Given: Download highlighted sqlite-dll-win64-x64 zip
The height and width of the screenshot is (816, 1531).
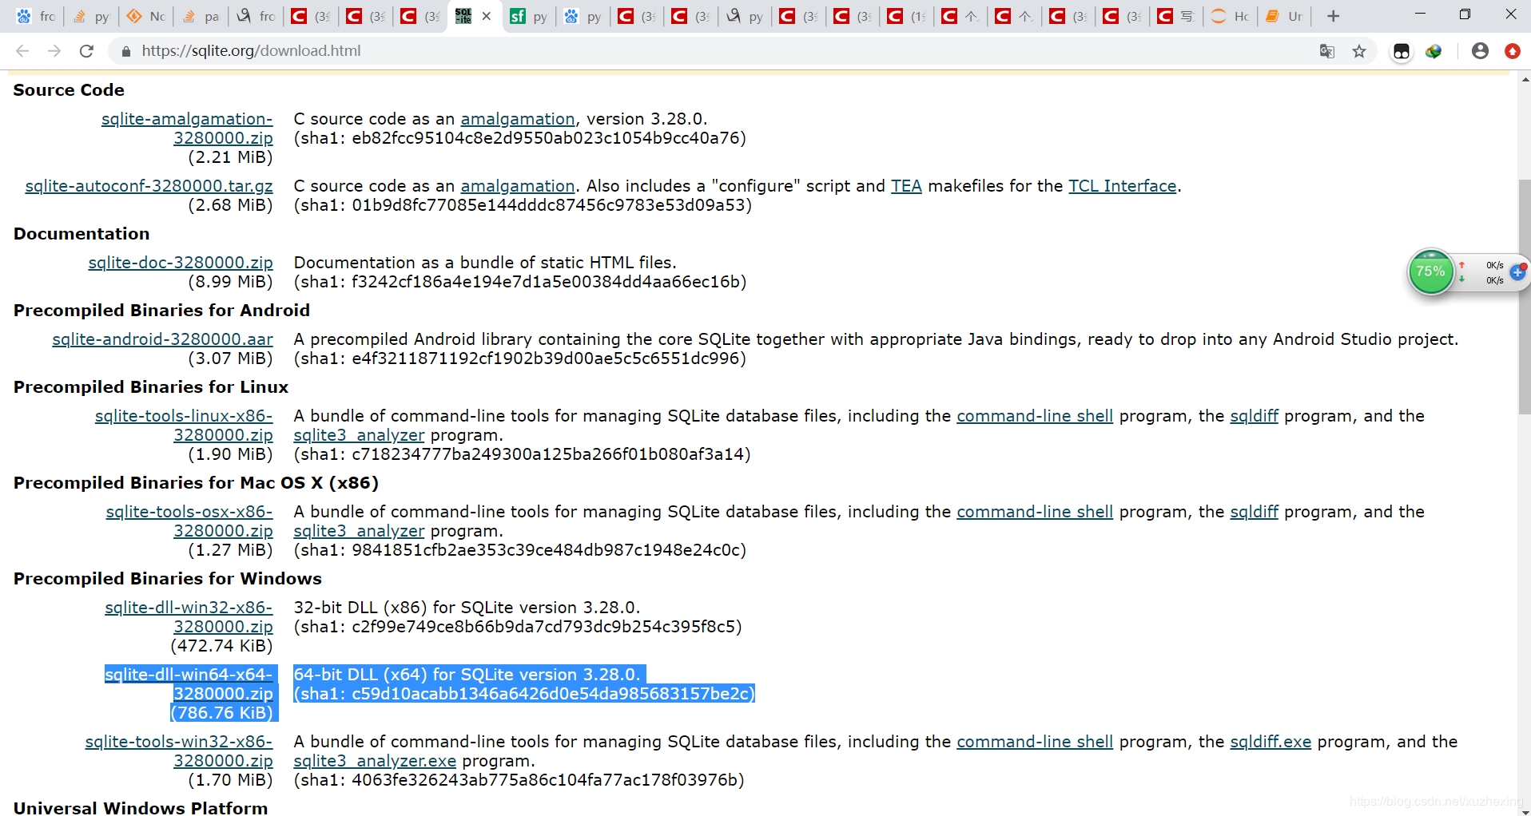Looking at the screenshot, I should 189,684.
